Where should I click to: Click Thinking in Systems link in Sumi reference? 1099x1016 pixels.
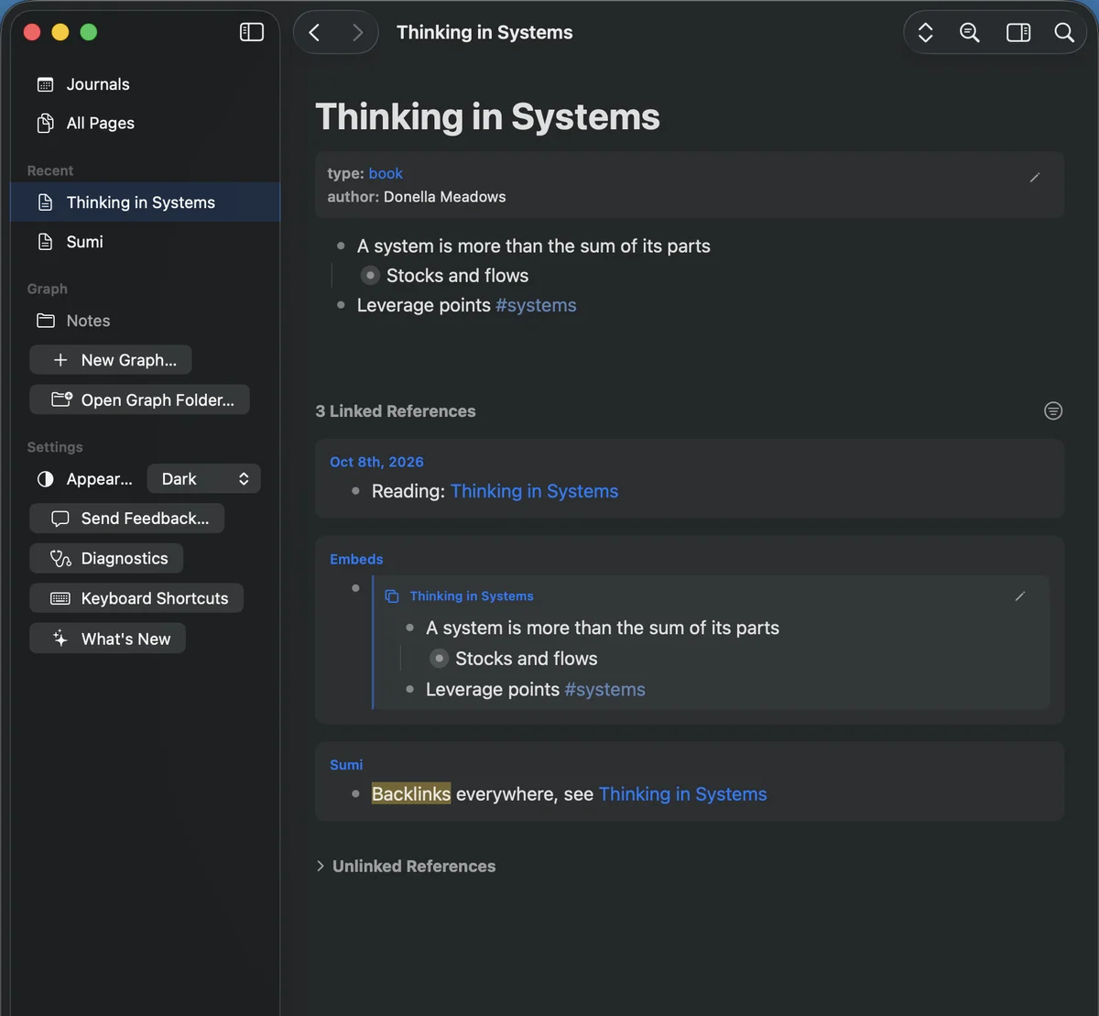click(x=682, y=794)
